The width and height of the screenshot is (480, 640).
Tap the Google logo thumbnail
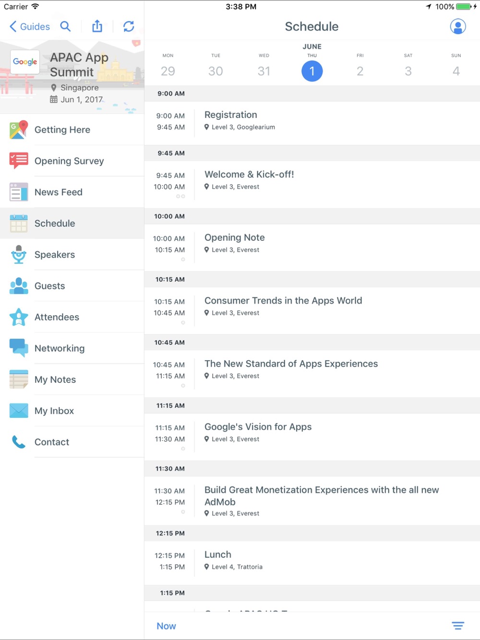point(25,61)
